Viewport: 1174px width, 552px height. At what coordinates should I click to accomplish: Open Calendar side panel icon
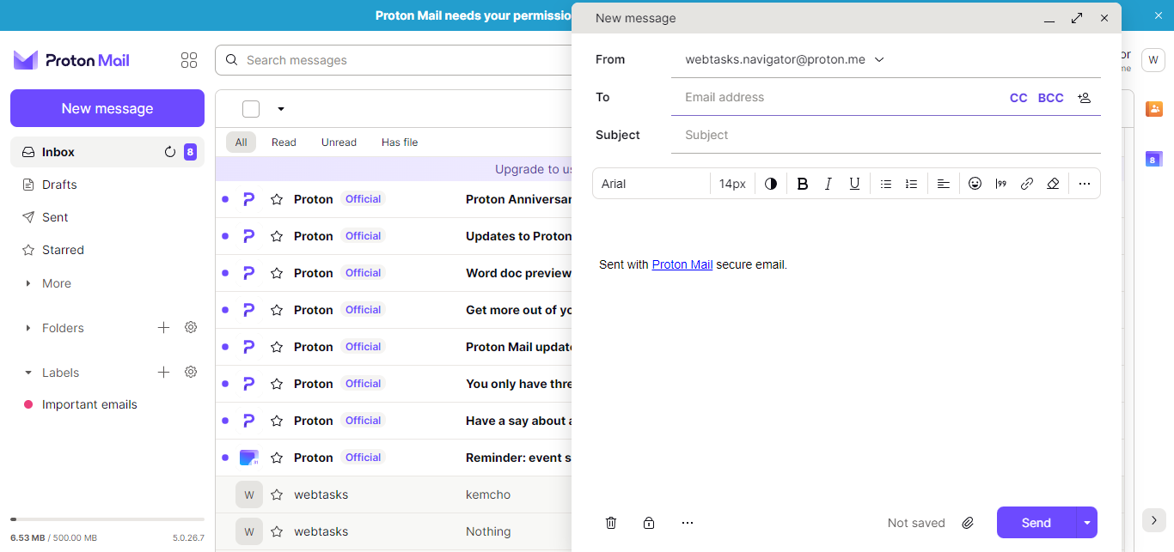(x=1154, y=159)
